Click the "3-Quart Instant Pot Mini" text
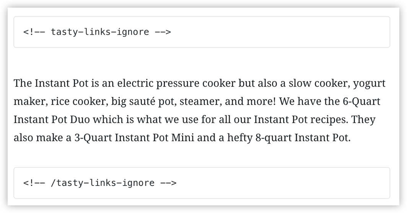 click(x=134, y=137)
